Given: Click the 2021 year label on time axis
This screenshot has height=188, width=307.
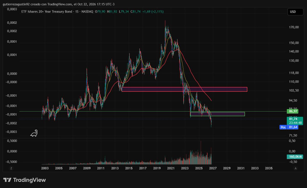Looking at the screenshot, I should [171, 168].
